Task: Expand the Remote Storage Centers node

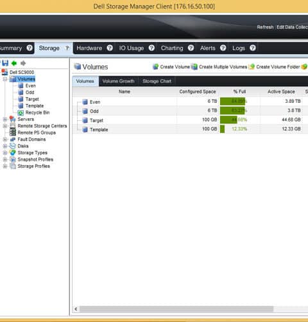Action: coord(5,126)
